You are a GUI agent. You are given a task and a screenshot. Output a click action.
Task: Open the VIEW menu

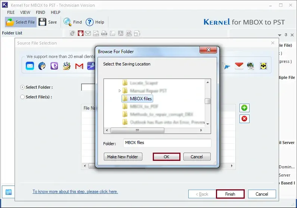coord(25,12)
